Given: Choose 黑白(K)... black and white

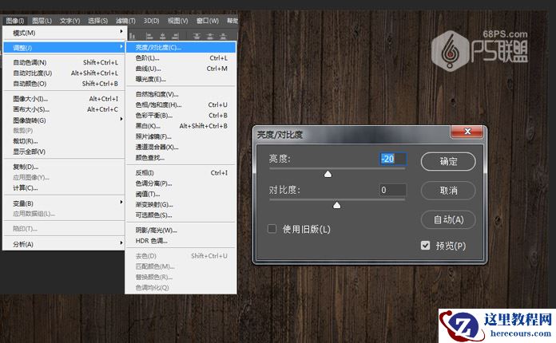Looking at the screenshot, I should (x=181, y=126).
